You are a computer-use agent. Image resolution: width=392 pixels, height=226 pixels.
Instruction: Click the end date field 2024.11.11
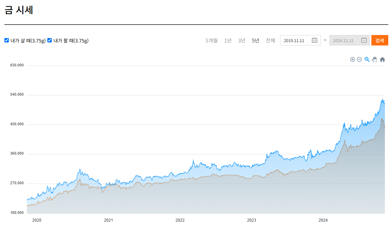[349, 40]
